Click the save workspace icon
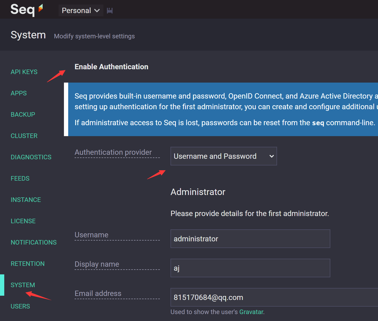 (x=110, y=11)
